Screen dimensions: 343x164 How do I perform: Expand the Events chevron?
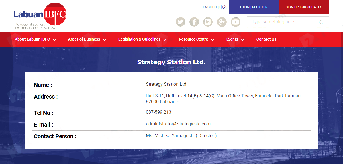[242, 40]
